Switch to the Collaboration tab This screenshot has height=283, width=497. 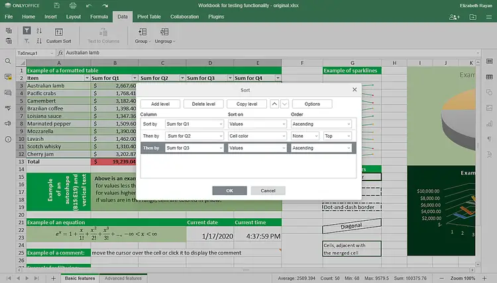click(184, 17)
